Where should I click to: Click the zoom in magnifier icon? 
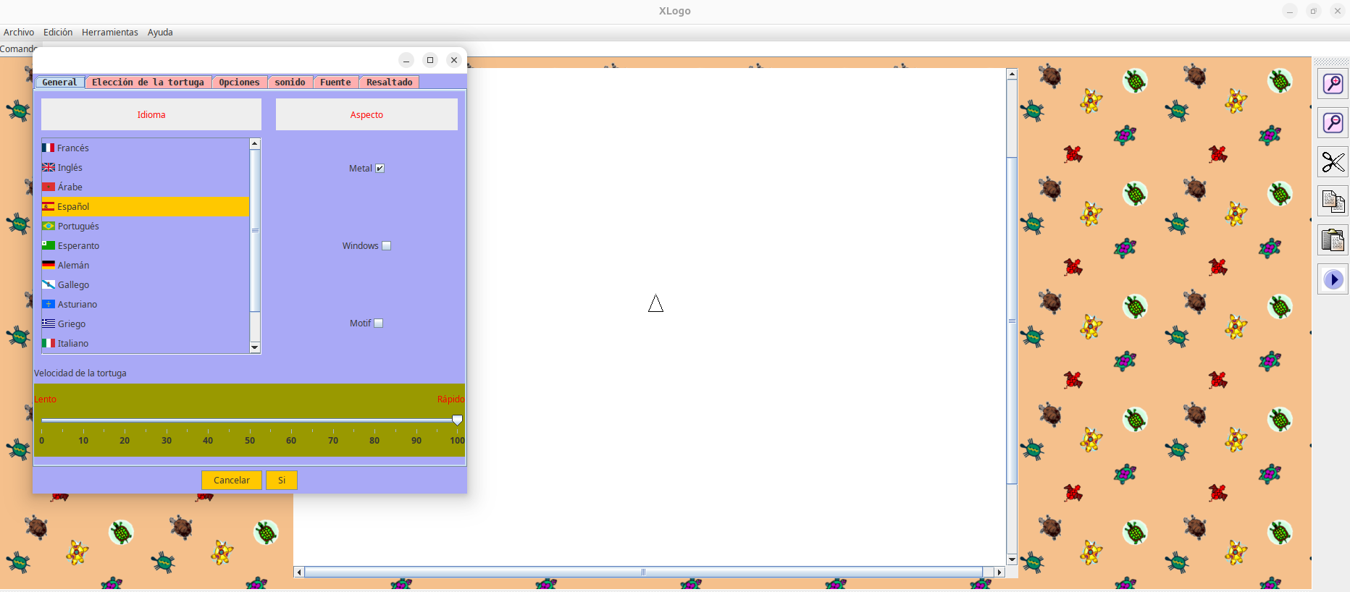(1333, 84)
